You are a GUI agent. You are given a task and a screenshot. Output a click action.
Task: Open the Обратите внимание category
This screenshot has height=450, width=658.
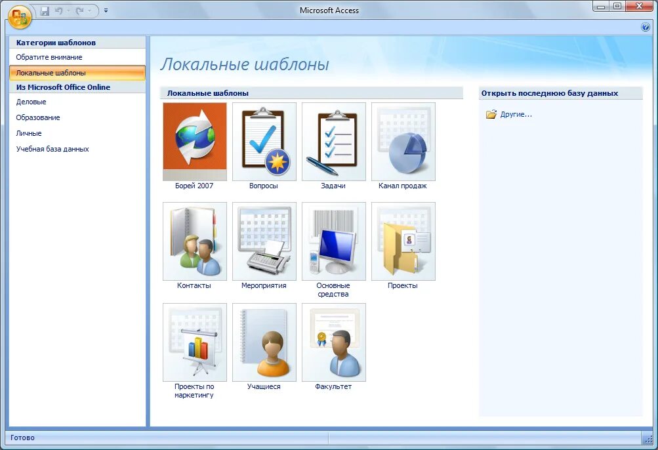coord(77,57)
